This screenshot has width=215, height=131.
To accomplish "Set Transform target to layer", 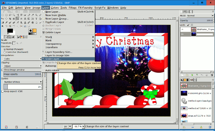I will tap(14, 43).
